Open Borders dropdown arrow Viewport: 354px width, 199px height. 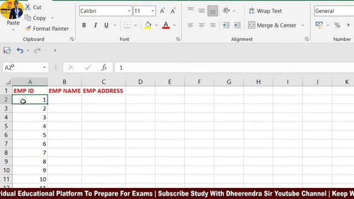pos(136,25)
